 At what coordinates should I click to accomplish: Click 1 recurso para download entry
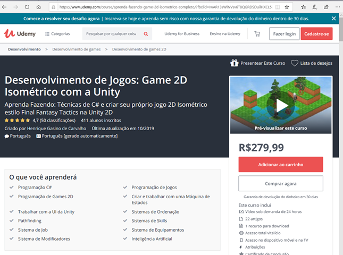267,226
